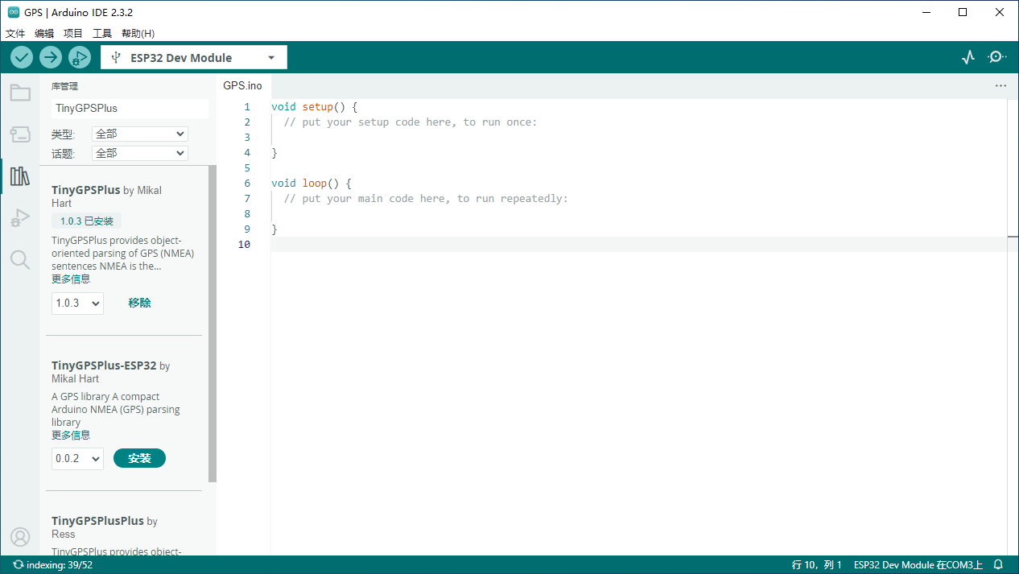Open the Serial Monitor
Viewport: 1019px width, 574px height.
coord(997,57)
